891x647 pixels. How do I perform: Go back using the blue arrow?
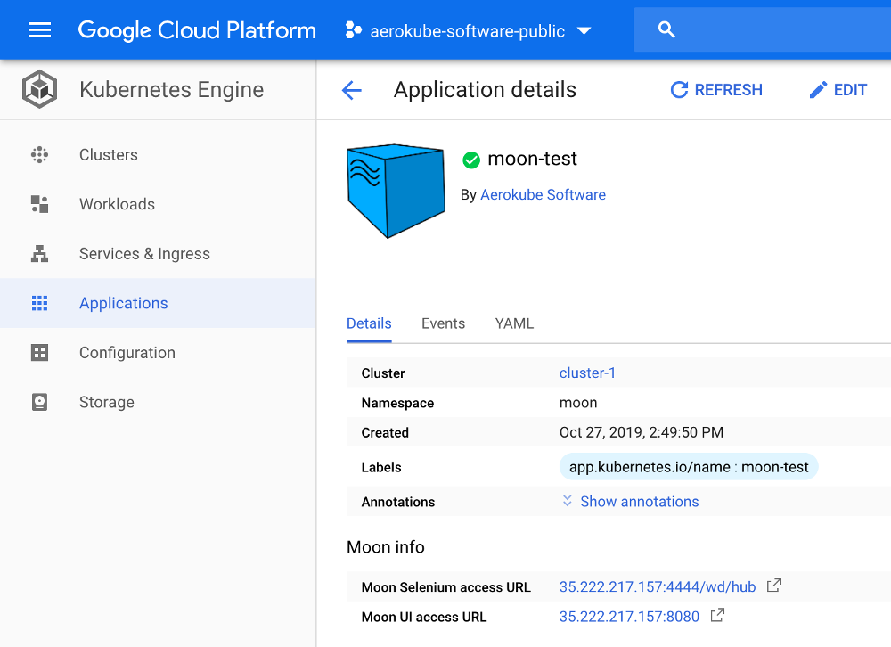(x=352, y=90)
